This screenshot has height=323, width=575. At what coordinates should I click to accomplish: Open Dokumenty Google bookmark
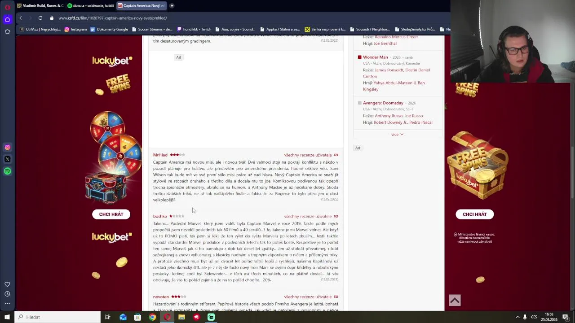(109, 30)
